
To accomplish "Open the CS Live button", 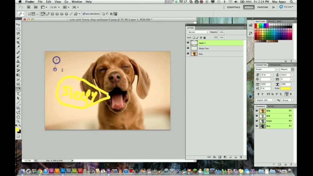I will (286, 7).
